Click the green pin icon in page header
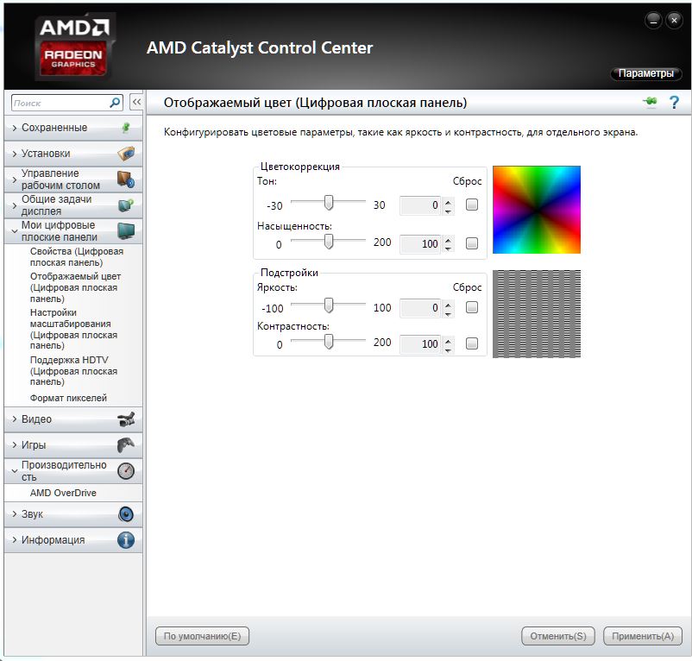 (x=650, y=102)
